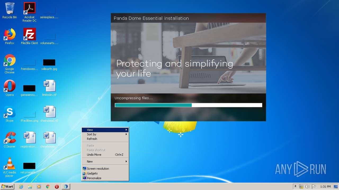Launch Acrobat Reader DC shortcut
Viewport: 339px width, 190px height.
29,12
